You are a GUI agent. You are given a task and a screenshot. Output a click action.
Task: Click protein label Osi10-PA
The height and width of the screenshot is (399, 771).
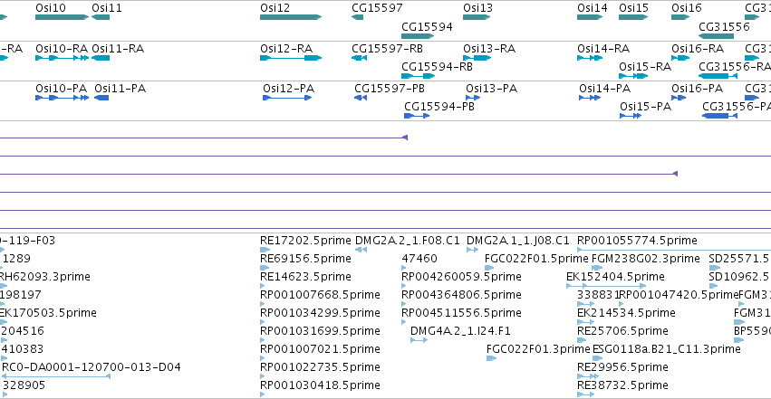point(61,89)
